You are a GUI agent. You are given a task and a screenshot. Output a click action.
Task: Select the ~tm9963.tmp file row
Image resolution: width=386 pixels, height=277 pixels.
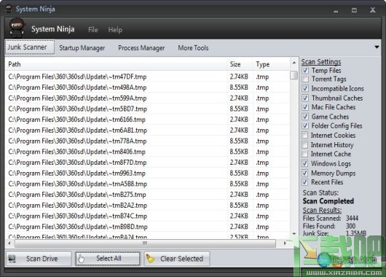point(147,173)
